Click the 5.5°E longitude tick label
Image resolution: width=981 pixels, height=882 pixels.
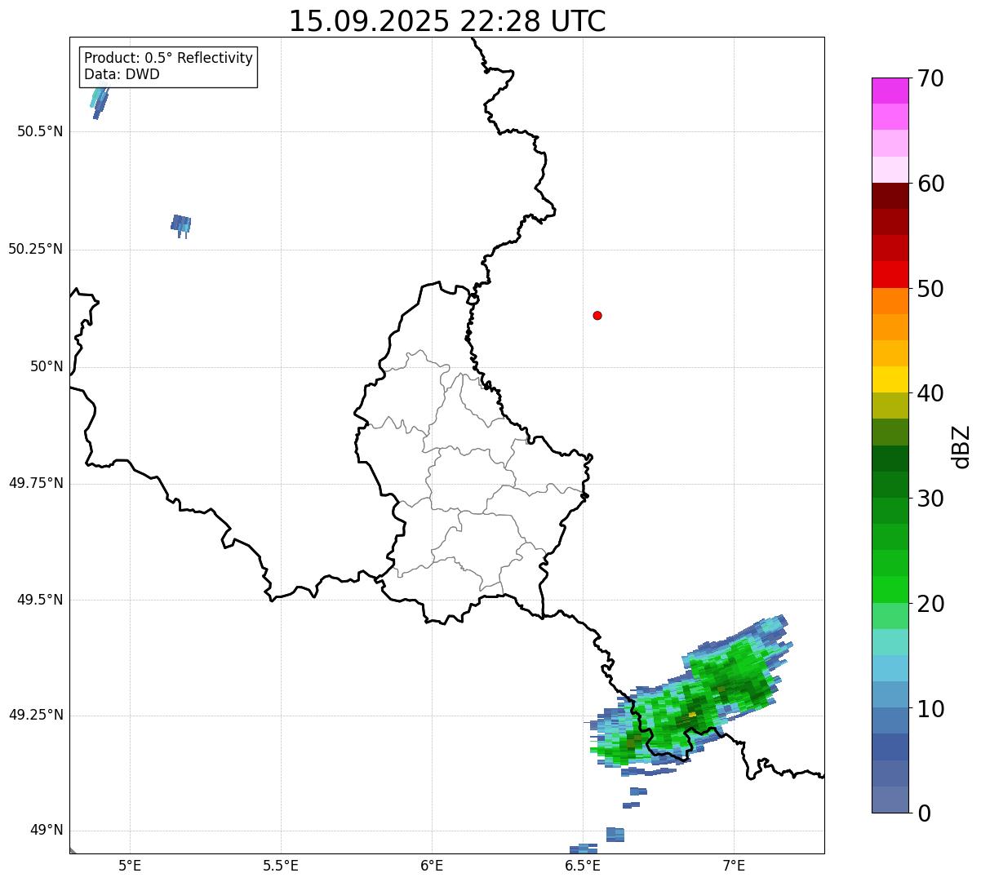pos(281,866)
